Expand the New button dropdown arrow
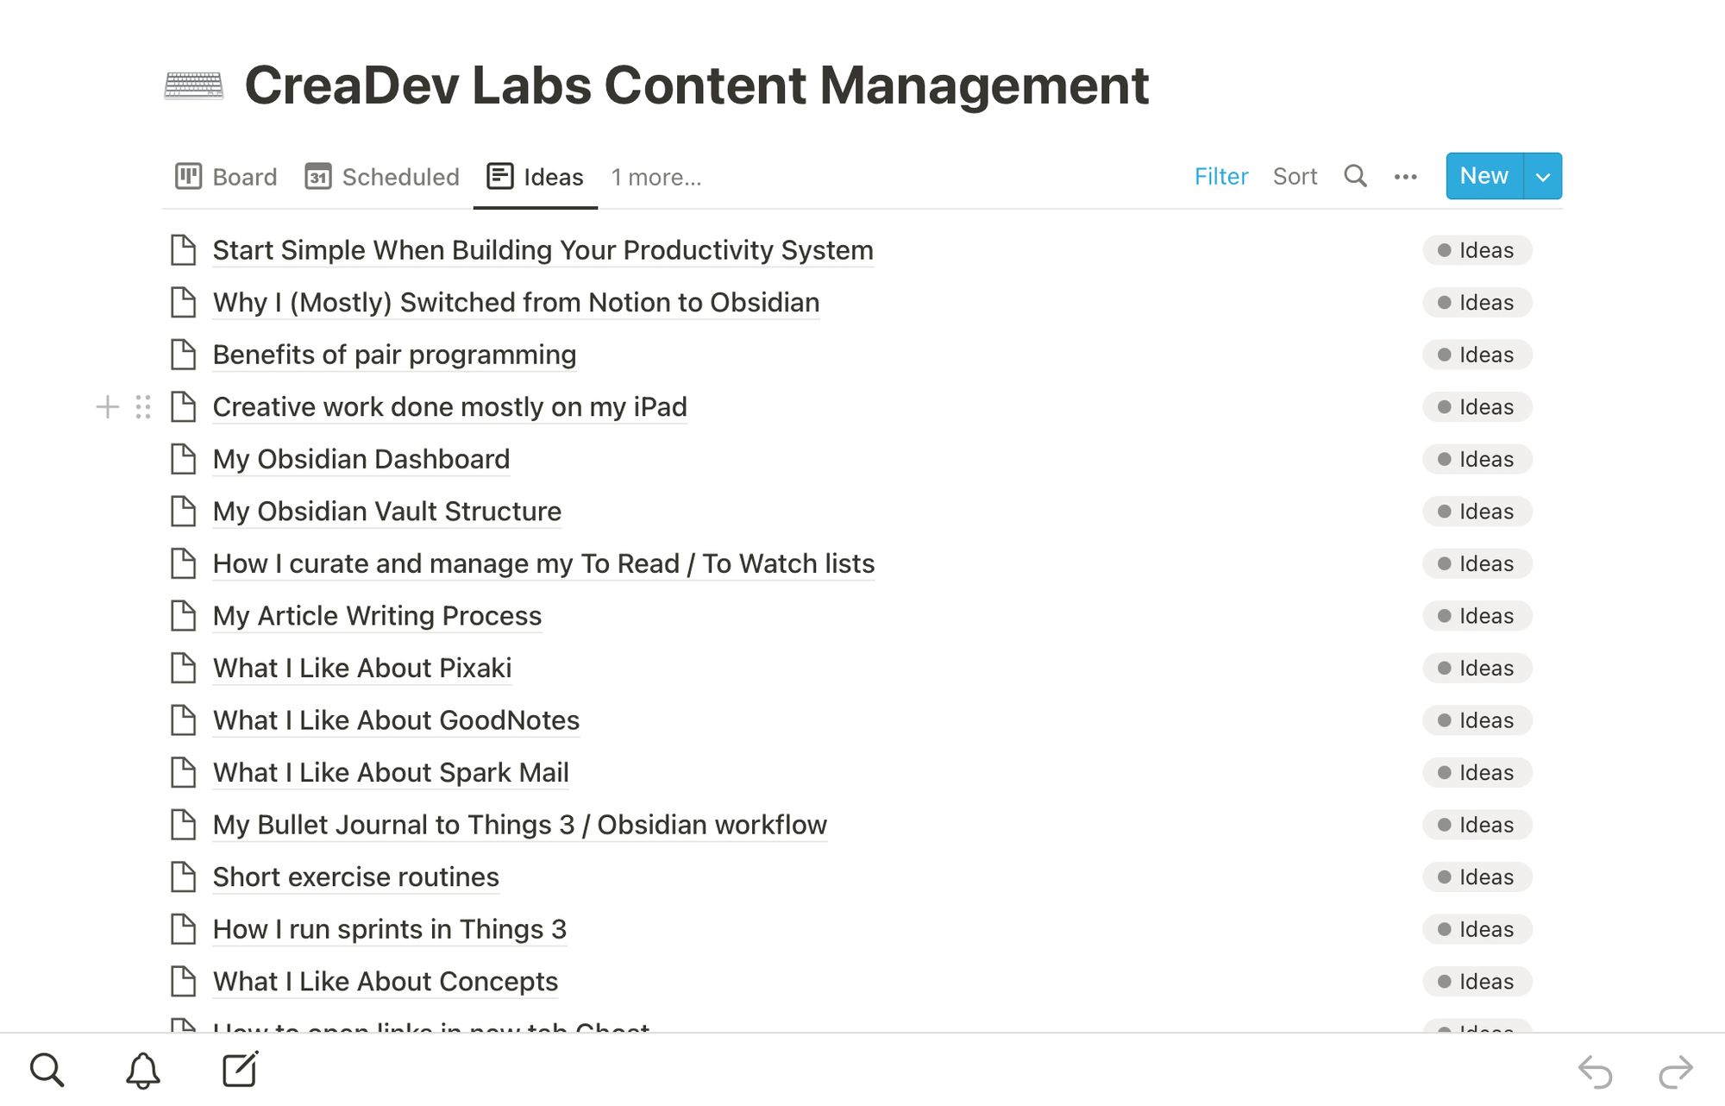Viewport: 1725px width, 1106px height. (1543, 176)
